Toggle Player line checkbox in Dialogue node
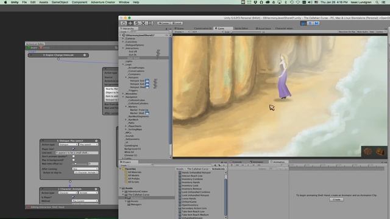This screenshot has height=219, width=390. click(73, 149)
